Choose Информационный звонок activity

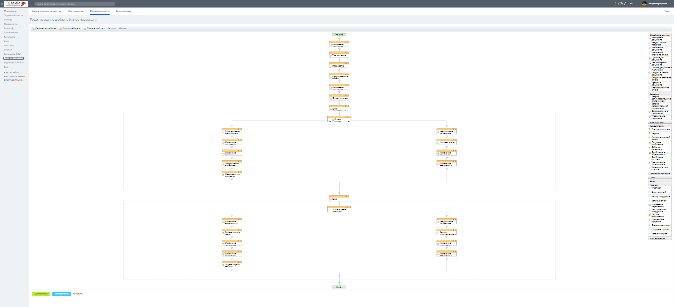(659, 138)
